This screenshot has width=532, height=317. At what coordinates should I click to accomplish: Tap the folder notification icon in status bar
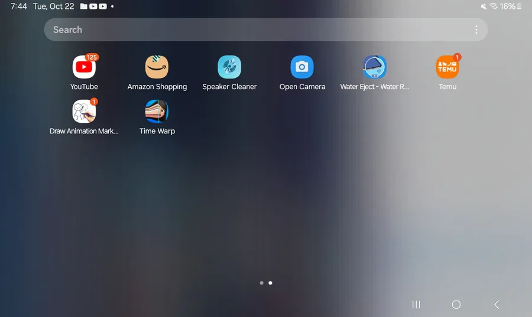click(84, 6)
